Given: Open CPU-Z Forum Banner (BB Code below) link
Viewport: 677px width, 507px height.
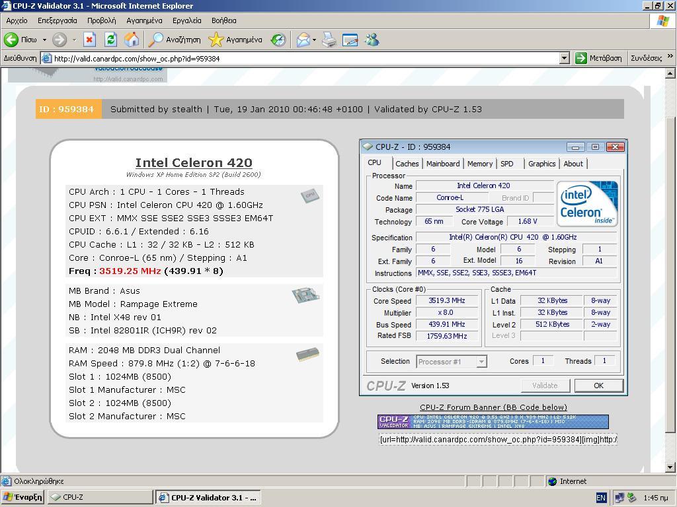Looking at the screenshot, I should tap(493, 407).
